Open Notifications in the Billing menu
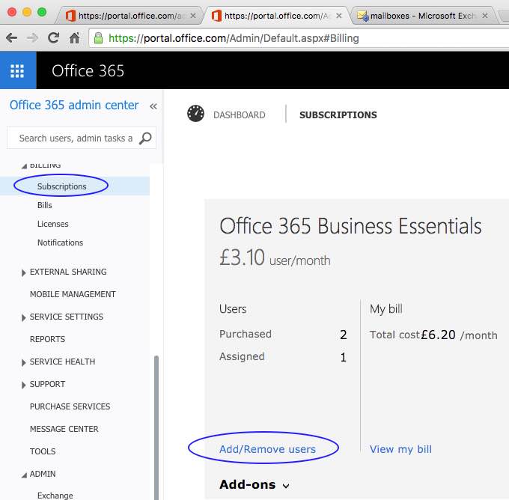The width and height of the screenshot is (509, 500). click(60, 243)
